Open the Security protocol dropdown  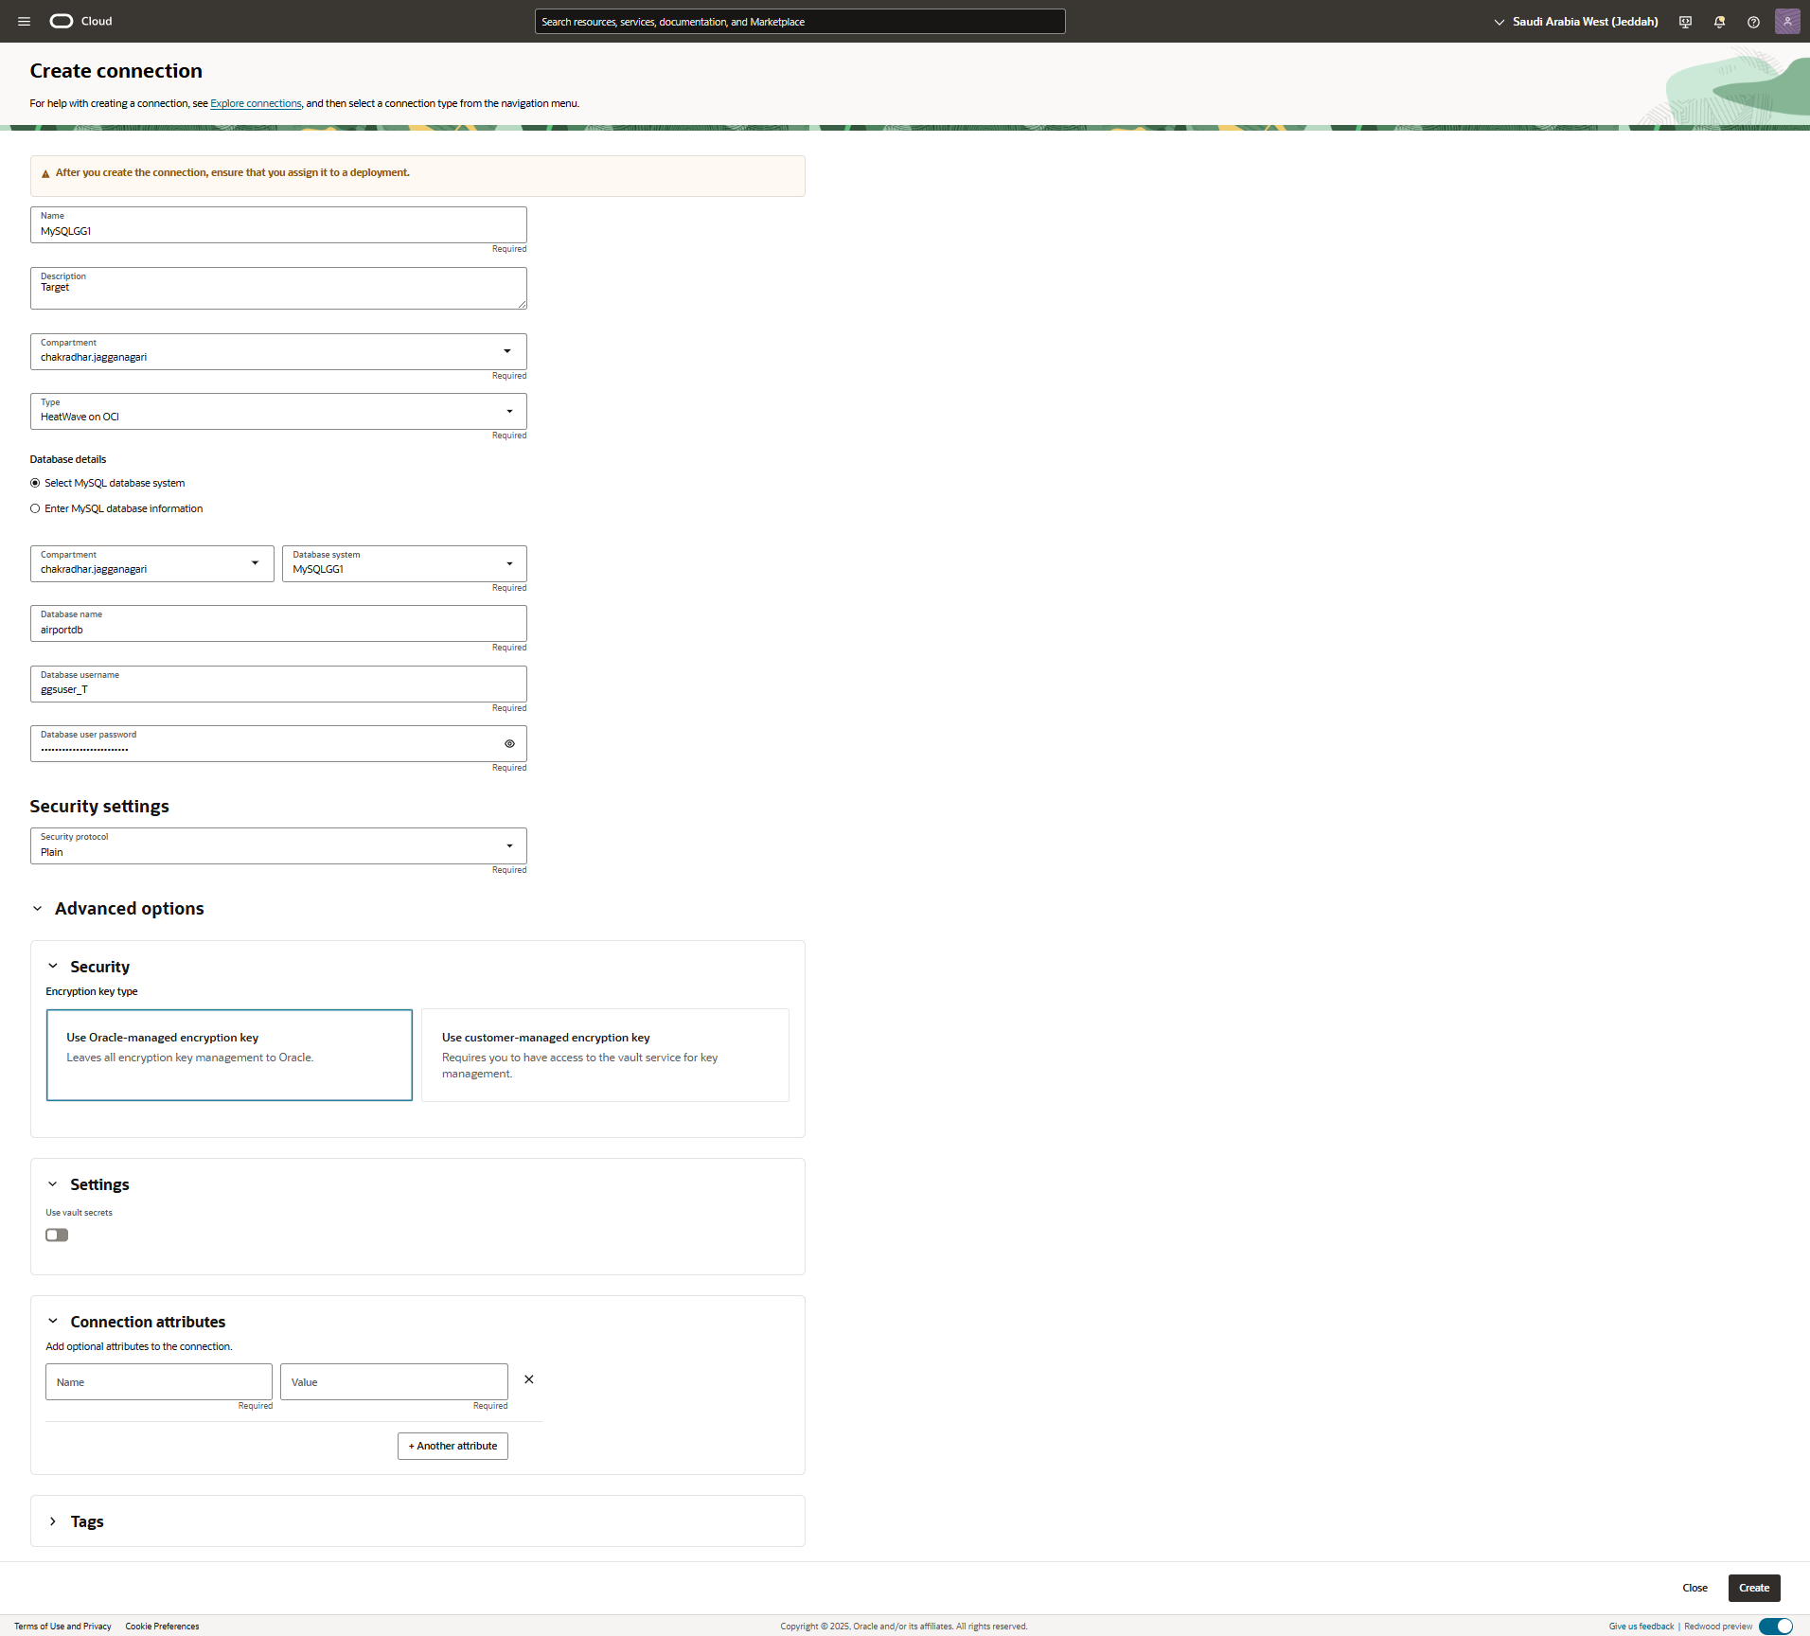pyautogui.click(x=278, y=845)
